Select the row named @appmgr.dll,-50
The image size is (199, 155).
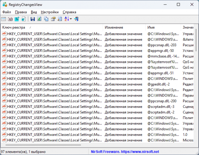pyautogui.click(x=97, y=51)
